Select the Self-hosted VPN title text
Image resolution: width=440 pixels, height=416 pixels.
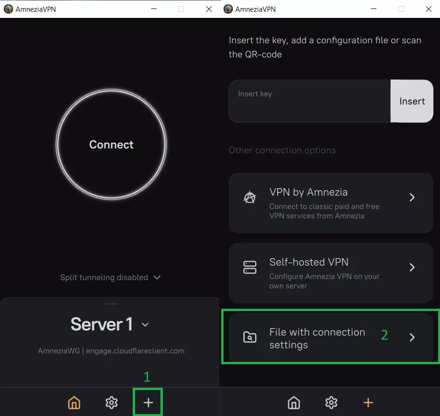309,262
